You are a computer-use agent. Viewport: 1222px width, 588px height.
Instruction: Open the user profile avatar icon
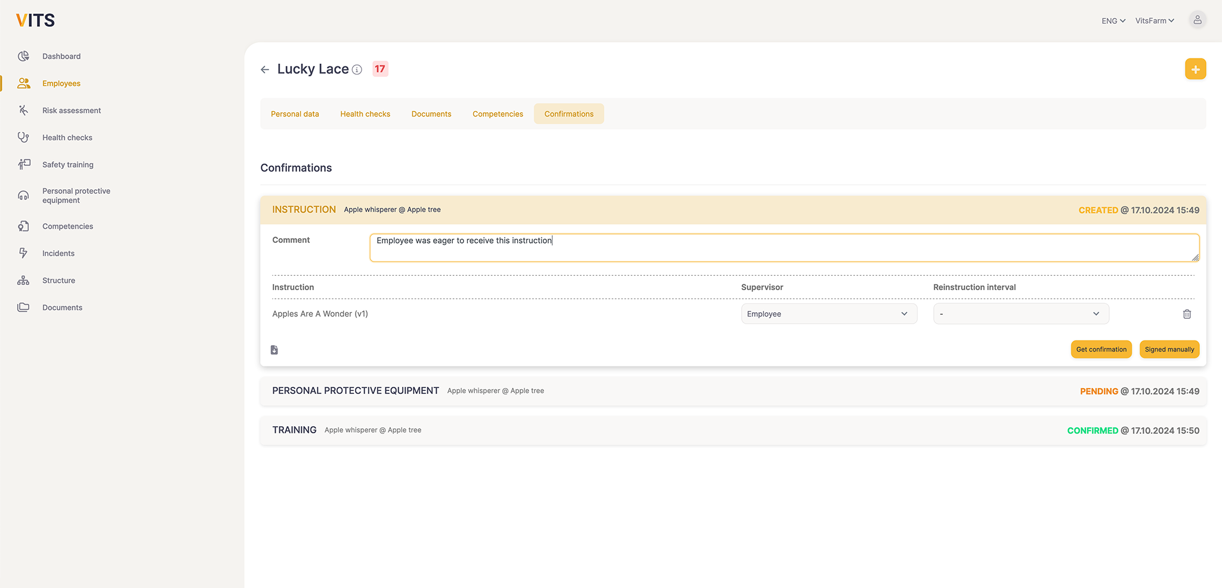click(1197, 20)
